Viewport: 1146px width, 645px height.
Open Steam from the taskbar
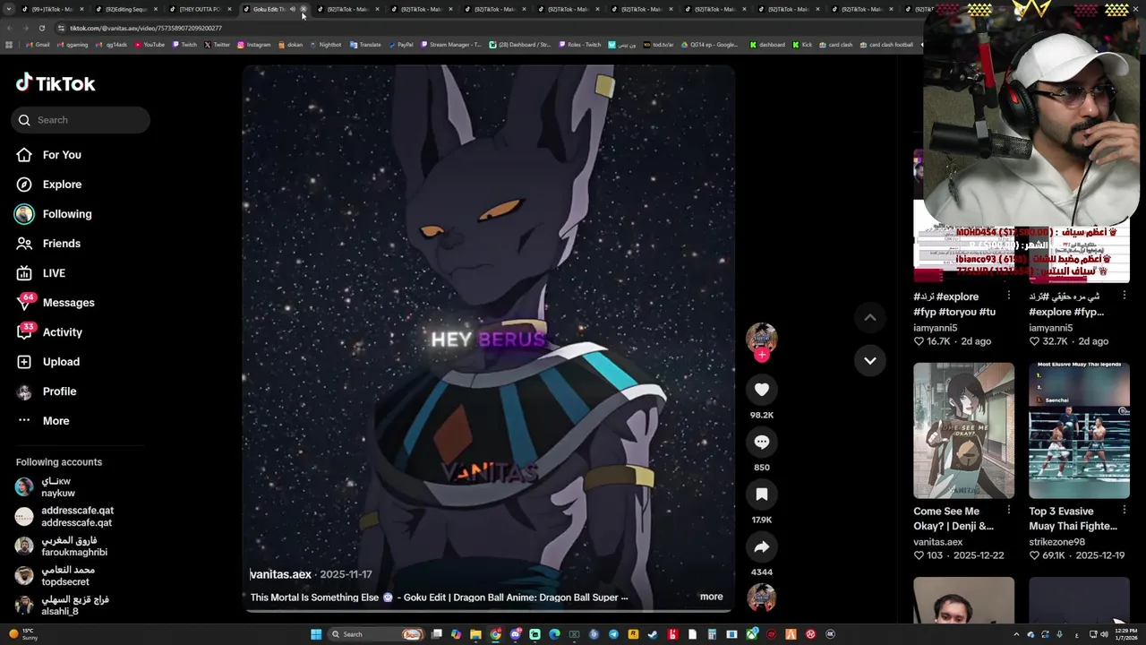[x=653, y=634]
